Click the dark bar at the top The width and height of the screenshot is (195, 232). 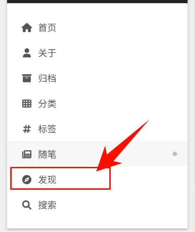click(x=97, y=1)
